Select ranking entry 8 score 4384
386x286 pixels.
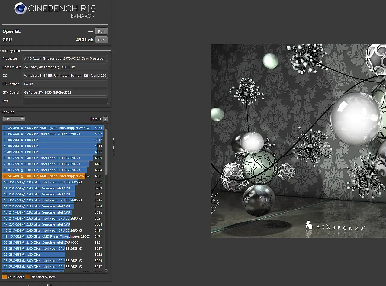pos(53,170)
